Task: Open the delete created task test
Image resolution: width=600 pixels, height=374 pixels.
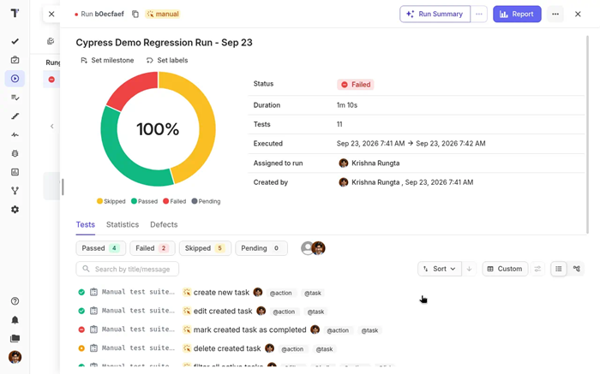Action: [x=227, y=348]
